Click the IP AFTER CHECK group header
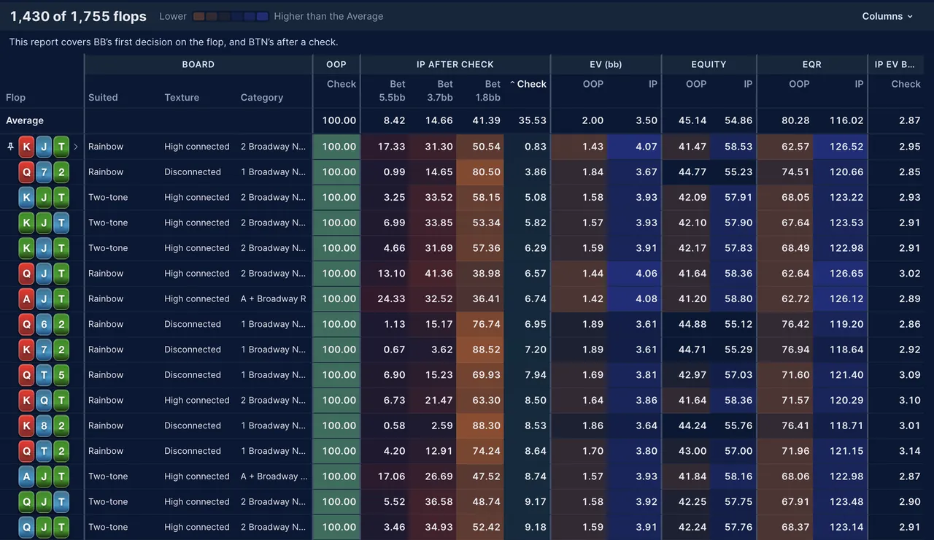934x540 pixels. [x=455, y=64]
